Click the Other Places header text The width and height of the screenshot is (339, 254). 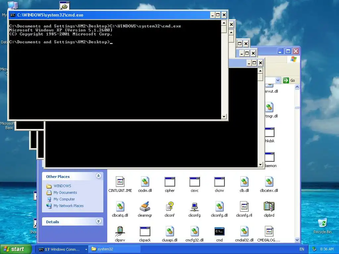[x=58, y=177]
